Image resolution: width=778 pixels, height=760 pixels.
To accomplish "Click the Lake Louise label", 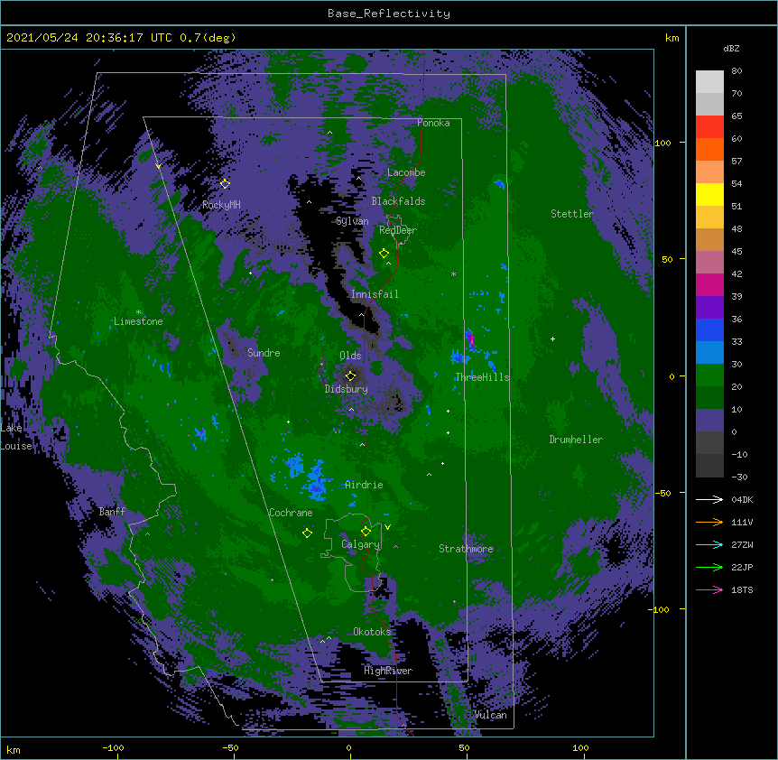I will point(16,437).
